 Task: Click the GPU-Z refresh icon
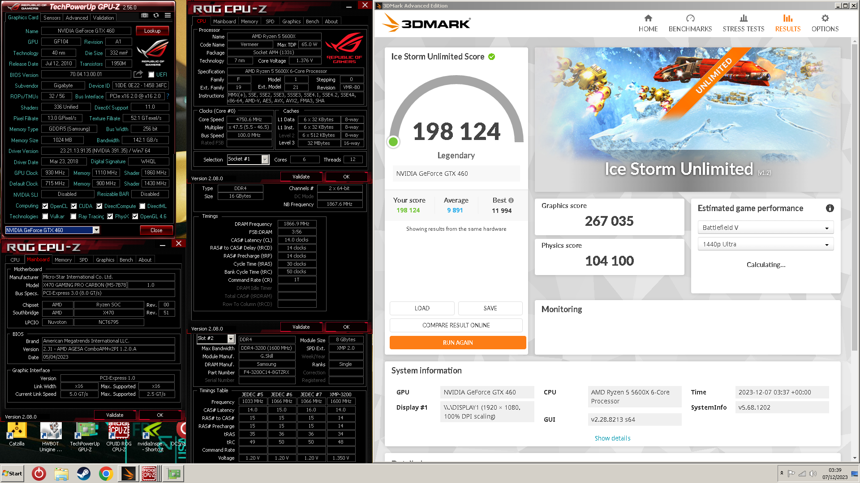(x=156, y=15)
